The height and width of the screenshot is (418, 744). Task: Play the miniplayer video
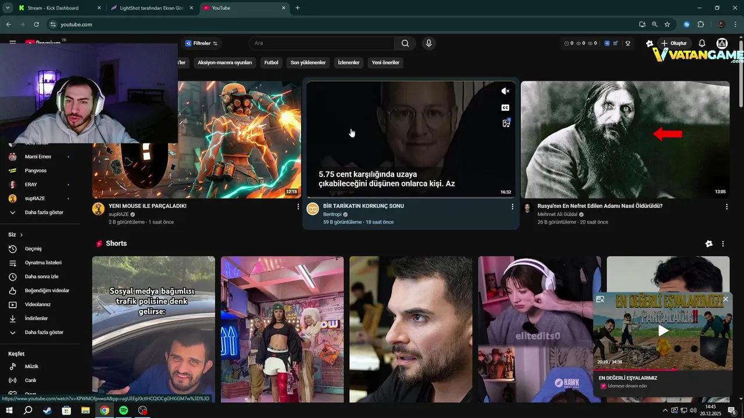click(663, 331)
